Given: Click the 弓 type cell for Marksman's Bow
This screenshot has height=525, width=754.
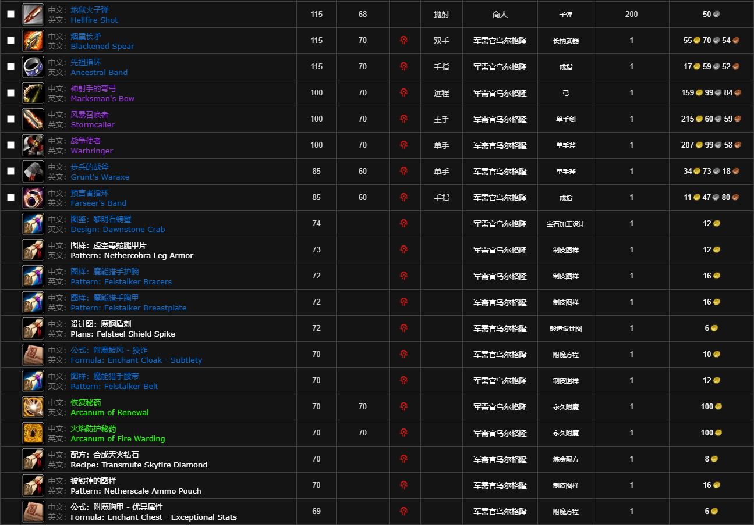Looking at the screenshot, I should tap(566, 93).
